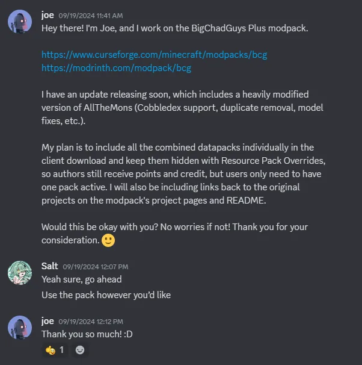
Task: Click joe's avatar beside the thank-you message
Action: click(20, 328)
